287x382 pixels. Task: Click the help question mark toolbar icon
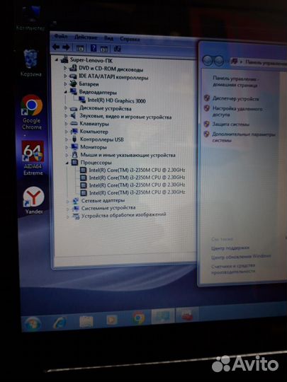point(94,48)
